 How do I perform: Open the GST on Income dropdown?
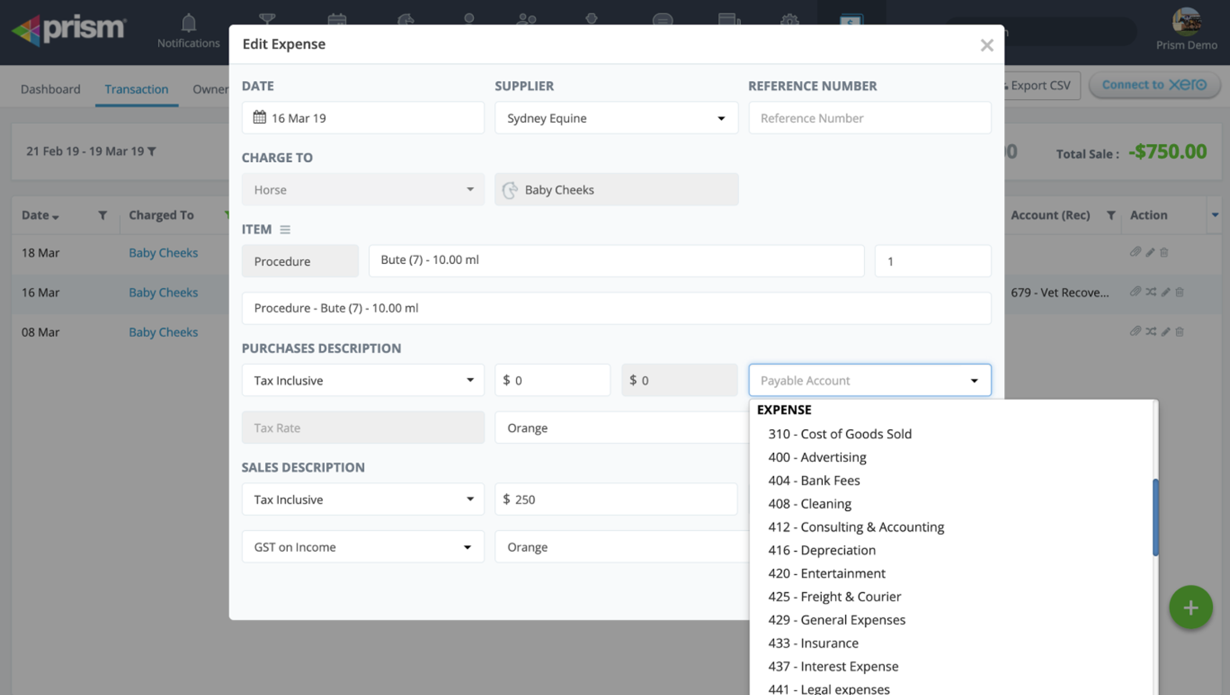362,547
